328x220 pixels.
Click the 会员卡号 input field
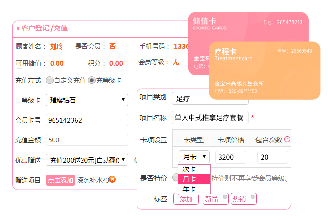coord(87,120)
